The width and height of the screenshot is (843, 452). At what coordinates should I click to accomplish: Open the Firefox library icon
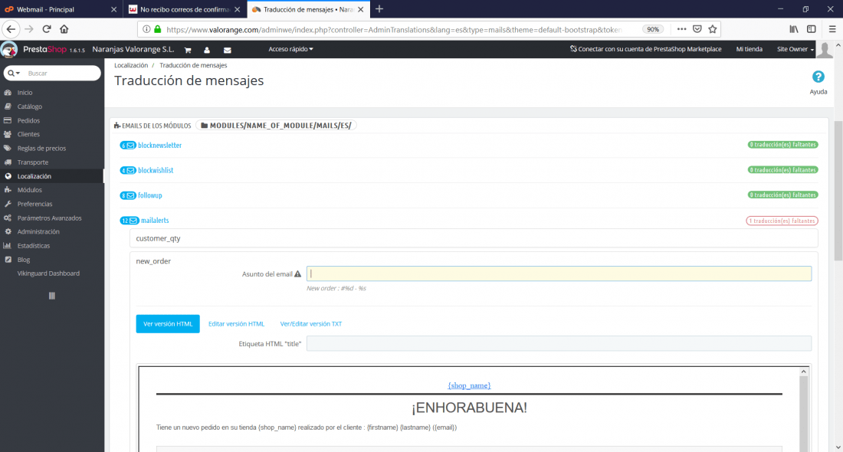[x=793, y=30]
